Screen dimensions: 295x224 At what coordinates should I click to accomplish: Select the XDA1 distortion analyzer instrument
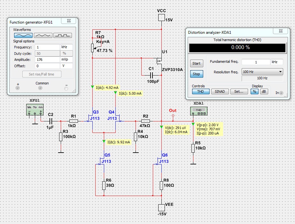(x=199, y=111)
